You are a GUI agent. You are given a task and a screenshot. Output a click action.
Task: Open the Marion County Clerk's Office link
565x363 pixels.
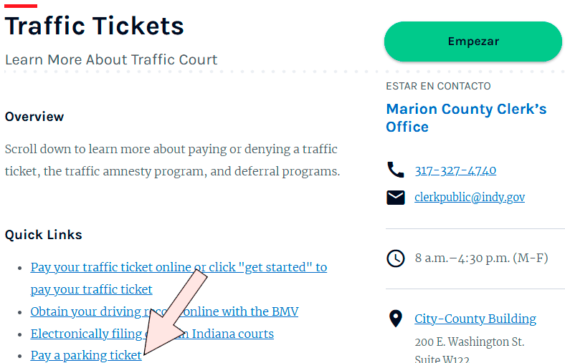click(466, 118)
